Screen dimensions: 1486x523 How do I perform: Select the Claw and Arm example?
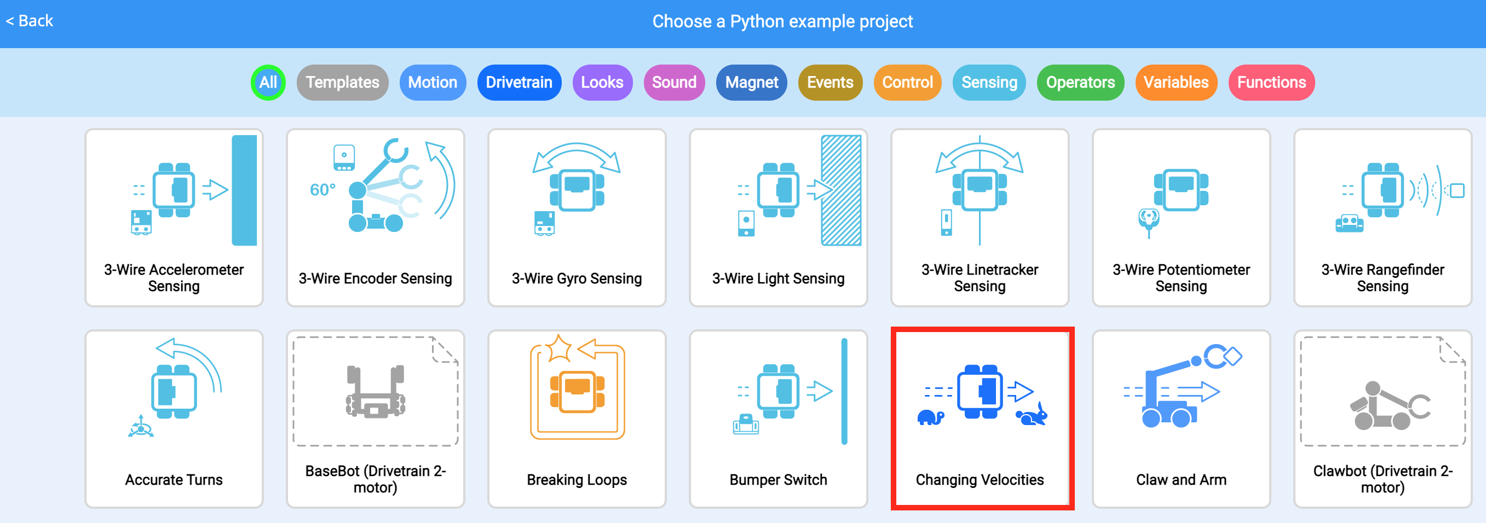coord(1180,419)
